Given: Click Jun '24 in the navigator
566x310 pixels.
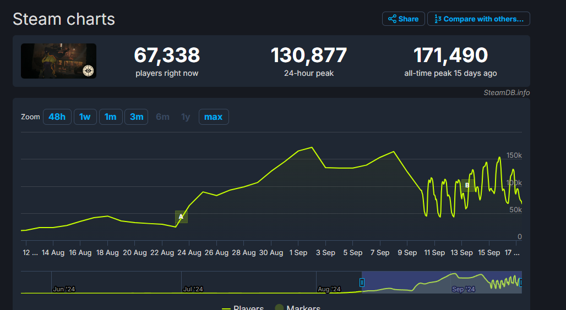Looking at the screenshot, I should point(64,289).
